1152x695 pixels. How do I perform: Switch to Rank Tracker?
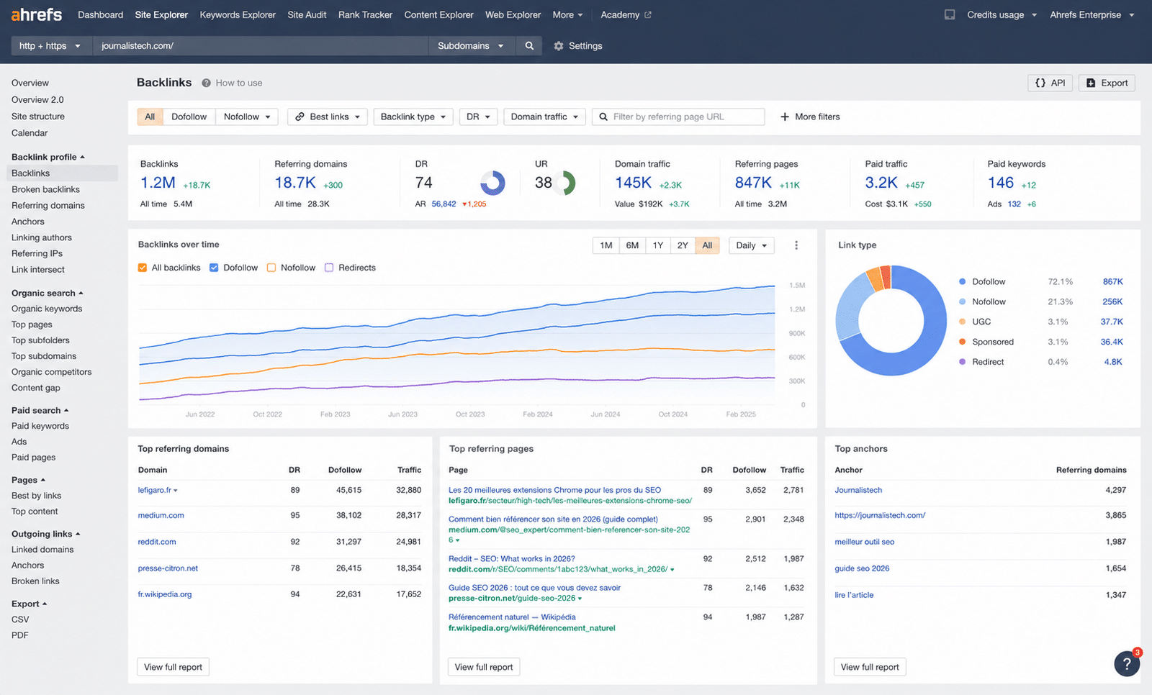(366, 14)
